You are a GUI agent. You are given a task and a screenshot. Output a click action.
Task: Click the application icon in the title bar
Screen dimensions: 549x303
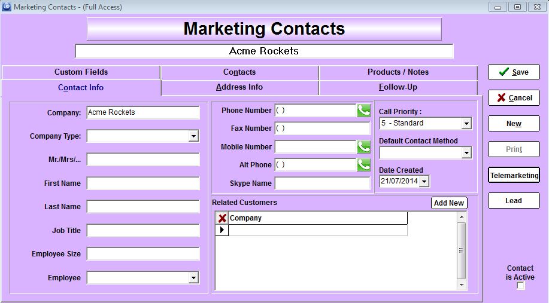point(6,7)
